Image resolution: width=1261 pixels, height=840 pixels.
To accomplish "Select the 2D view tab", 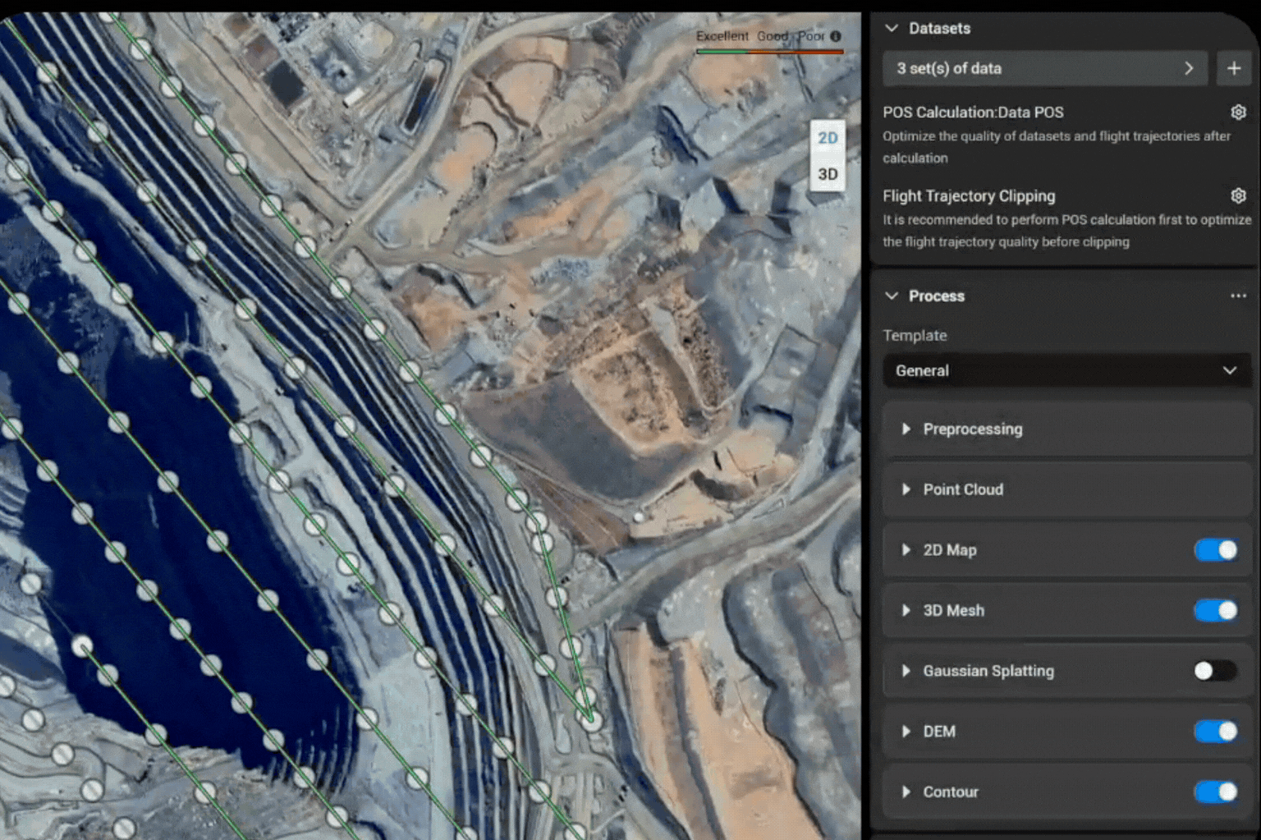I will pyautogui.click(x=828, y=138).
